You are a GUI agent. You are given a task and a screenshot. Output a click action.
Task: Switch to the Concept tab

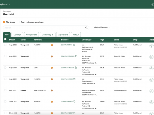click(x=17, y=34)
